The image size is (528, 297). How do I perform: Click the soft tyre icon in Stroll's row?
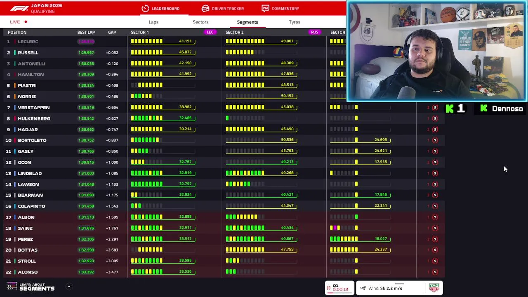click(435, 261)
